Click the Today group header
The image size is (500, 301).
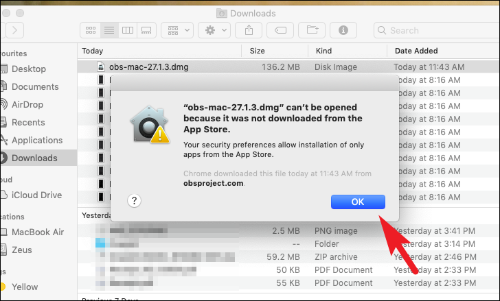click(x=93, y=51)
